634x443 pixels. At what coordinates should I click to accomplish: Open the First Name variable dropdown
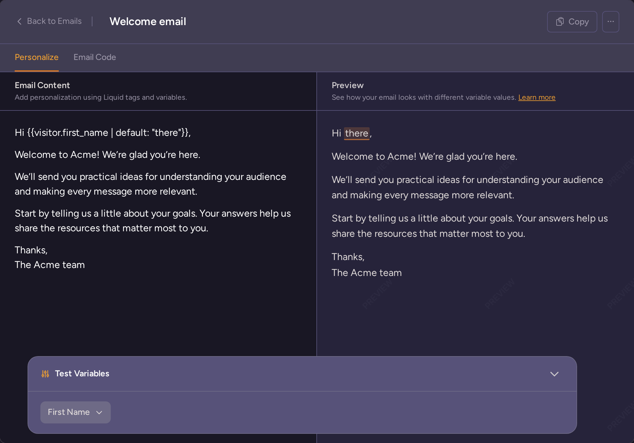coord(76,412)
